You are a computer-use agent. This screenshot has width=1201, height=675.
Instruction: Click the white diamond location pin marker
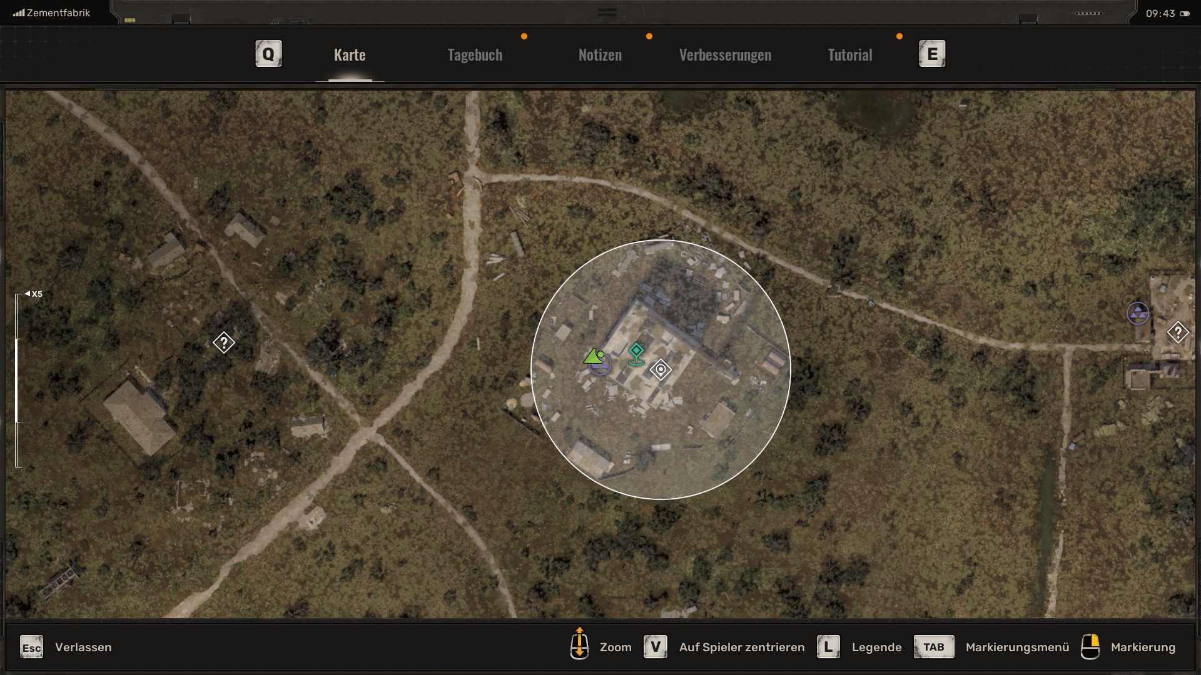tap(661, 369)
